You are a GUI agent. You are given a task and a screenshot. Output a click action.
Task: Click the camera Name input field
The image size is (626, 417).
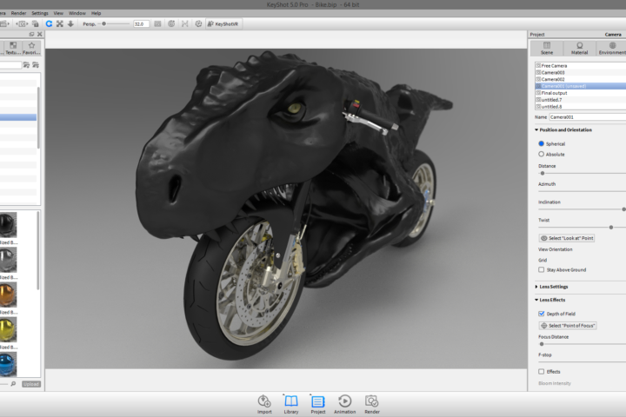pyautogui.click(x=588, y=117)
